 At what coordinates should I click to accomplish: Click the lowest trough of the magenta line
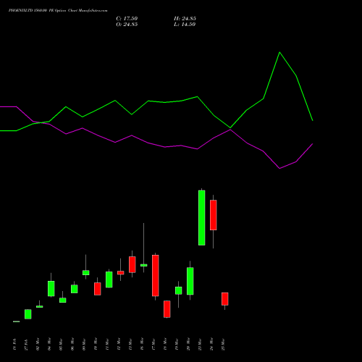click(x=279, y=169)
